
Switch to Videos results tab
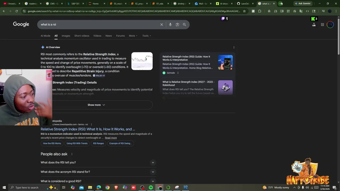[x=97, y=36]
